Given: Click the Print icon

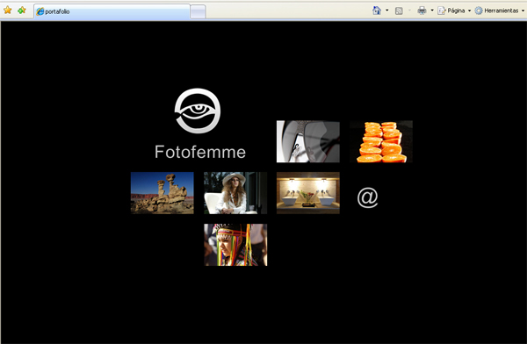Looking at the screenshot, I should tap(422, 11).
